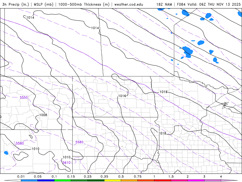Click the 1016 label farther east
The height and width of the screenshot is (182, 242).
163,92
